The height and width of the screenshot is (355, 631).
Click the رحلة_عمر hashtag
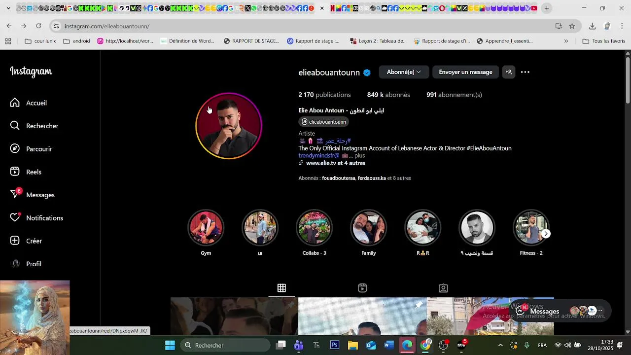coord(338,141)
